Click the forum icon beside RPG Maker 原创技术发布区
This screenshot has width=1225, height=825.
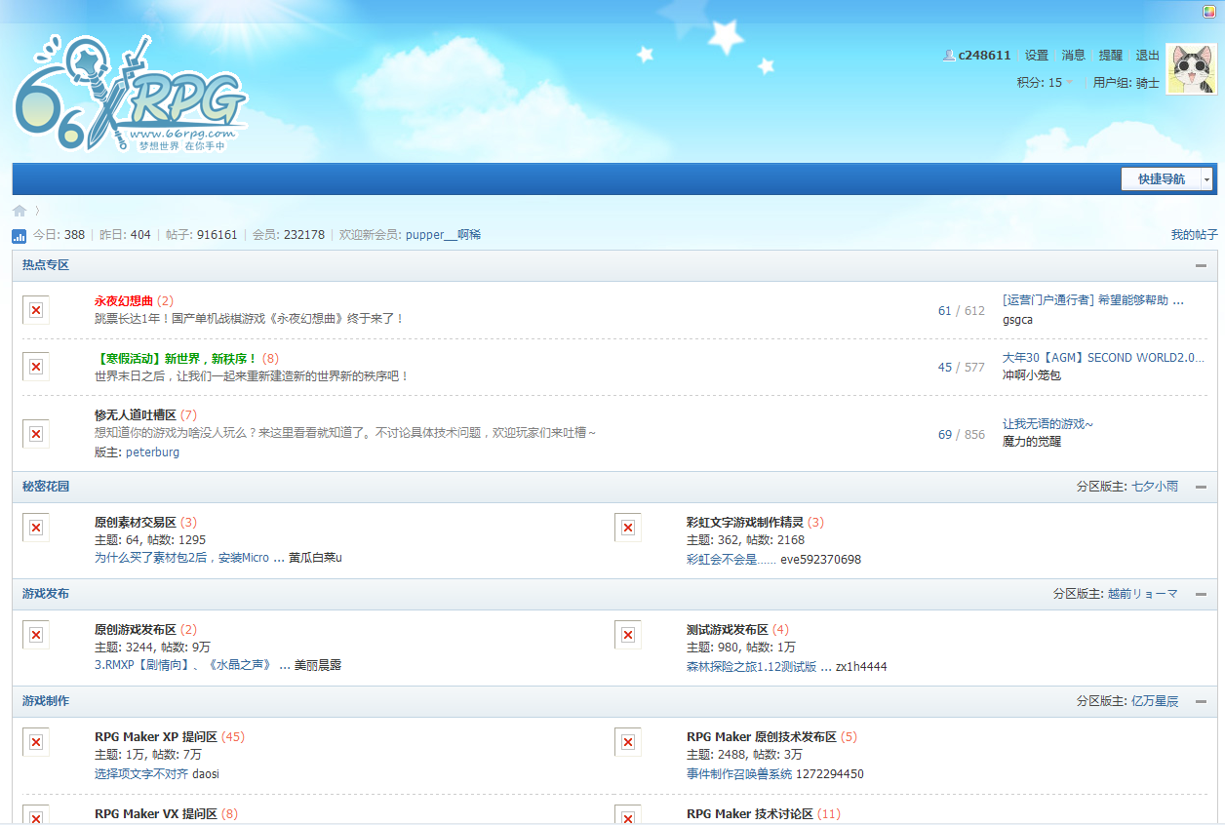[628, 742]
